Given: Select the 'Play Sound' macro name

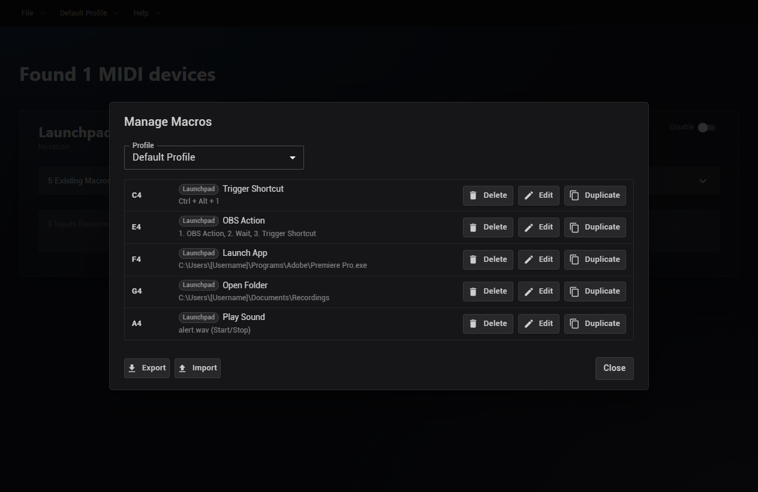Looking at the screenshot, I should [x=243, y=317].
